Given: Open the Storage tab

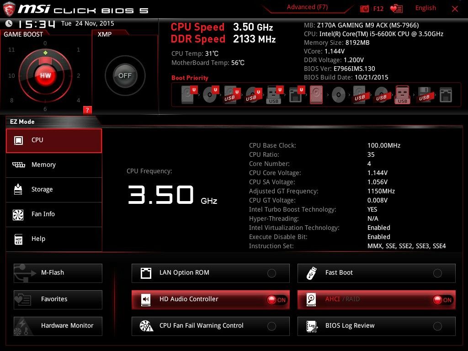Looking at the screenshot, I should coord(54,190).
